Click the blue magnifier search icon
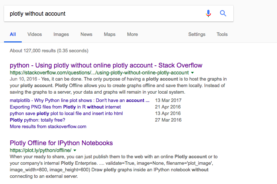Viewport: 277px width, 184px height. (223, 13)
